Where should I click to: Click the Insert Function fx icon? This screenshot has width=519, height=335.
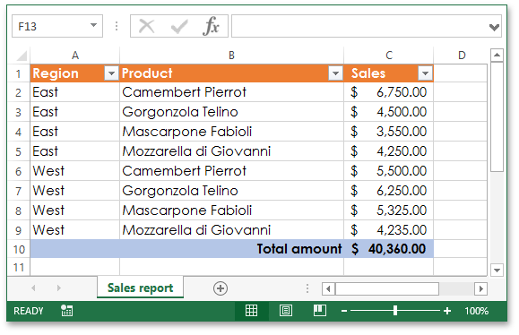(212, 26)
